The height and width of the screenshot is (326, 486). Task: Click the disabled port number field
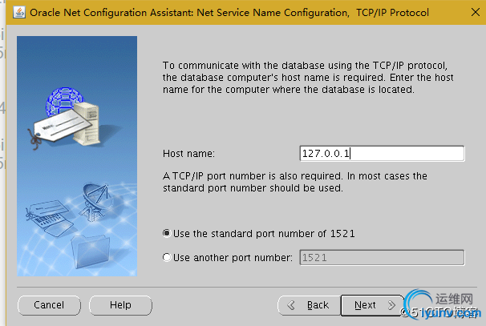pyautogui.click(x=382, y=258)
